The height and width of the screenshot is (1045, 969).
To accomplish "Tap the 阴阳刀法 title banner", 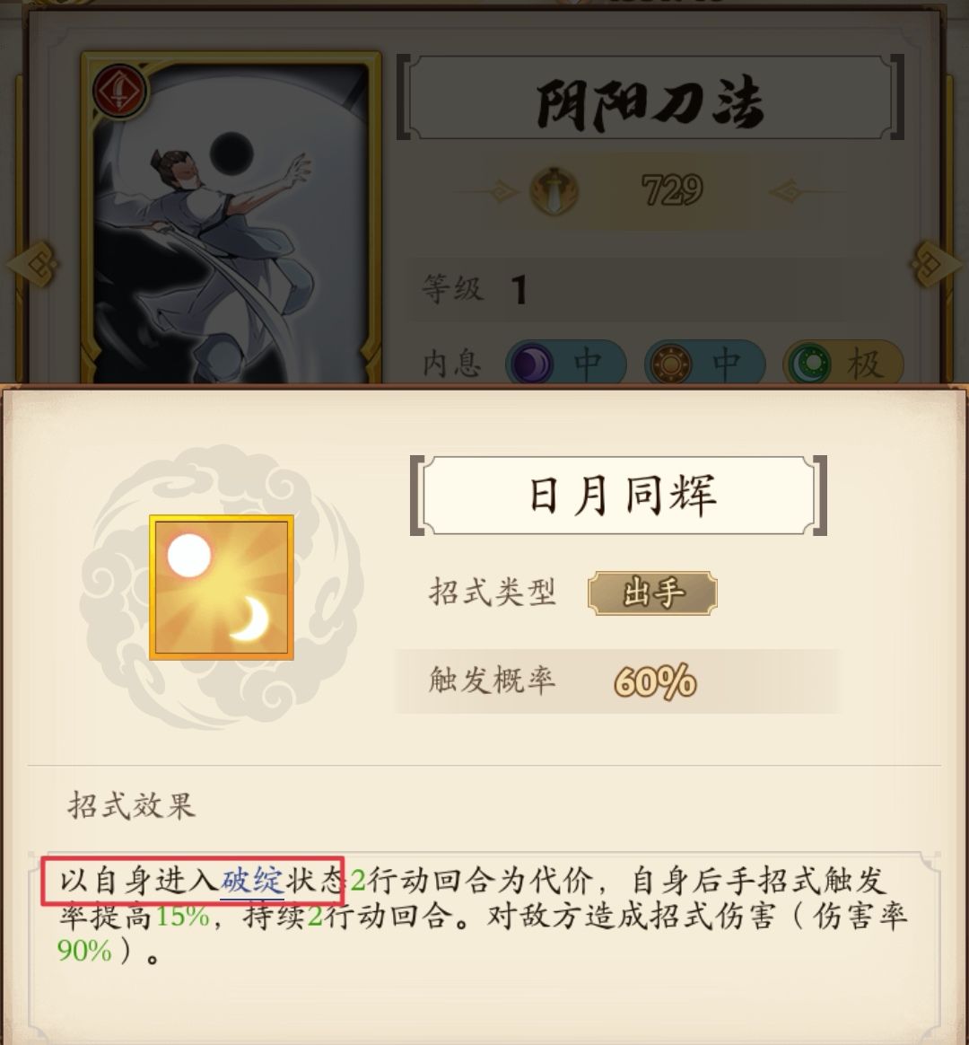I will point(650,97).
